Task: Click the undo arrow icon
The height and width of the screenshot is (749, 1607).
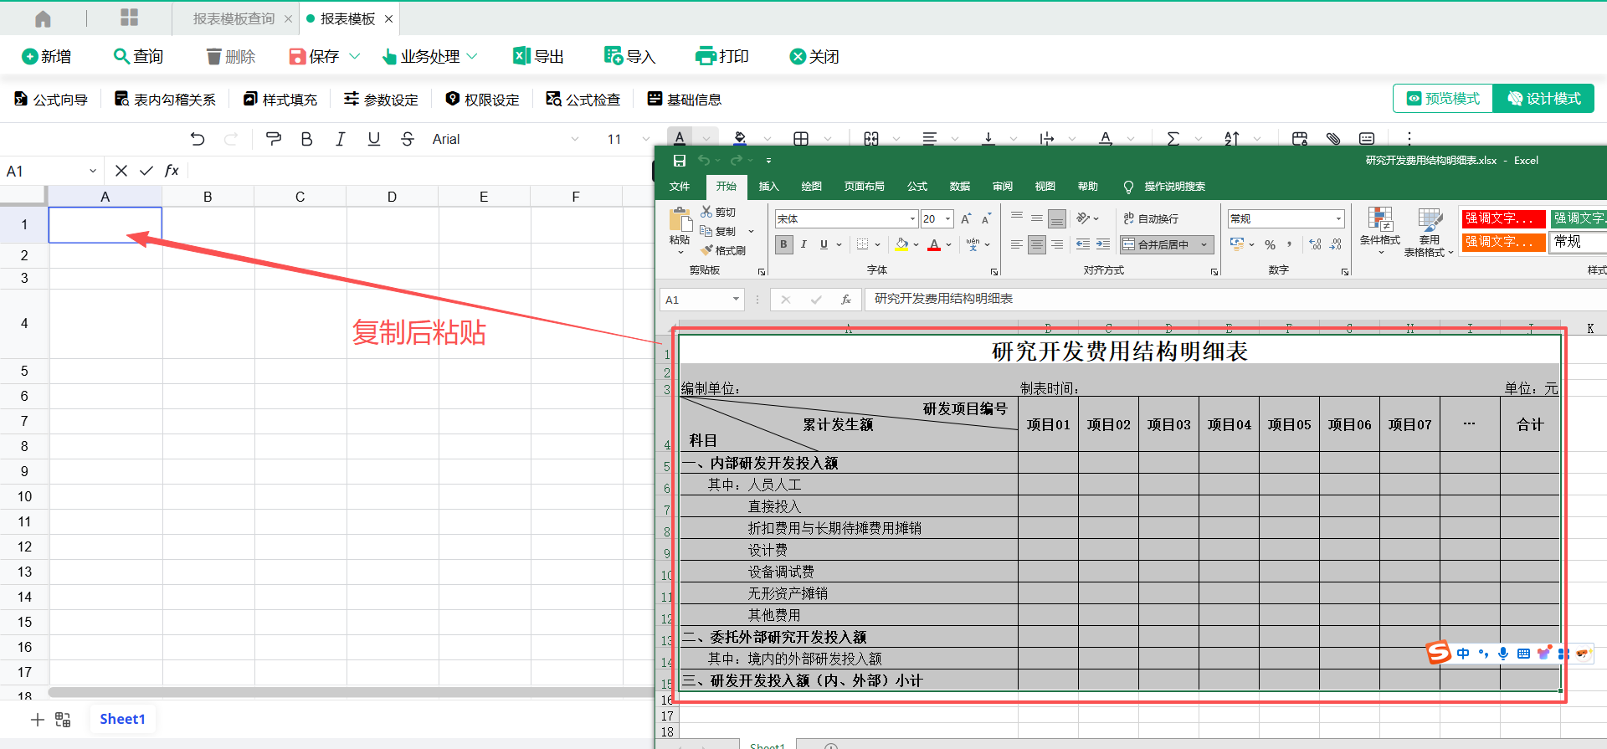Action: tap(198, 139)
